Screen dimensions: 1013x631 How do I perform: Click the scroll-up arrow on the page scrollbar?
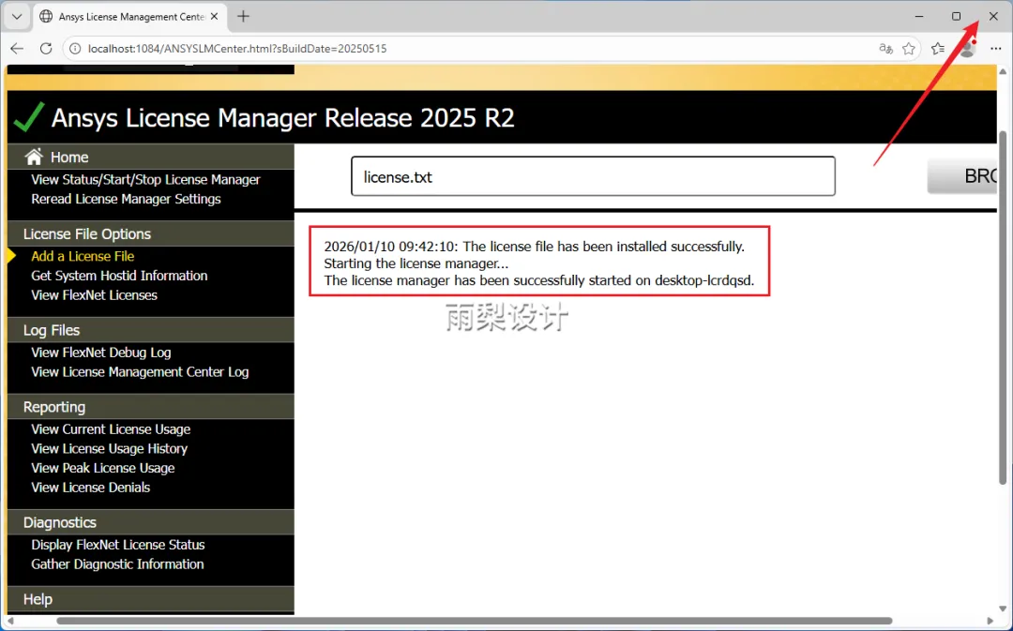point(1003,71)
